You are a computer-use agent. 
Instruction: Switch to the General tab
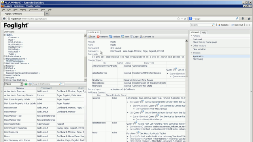195,32
